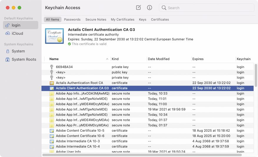Switch to the Certificates tab

pyautogui.click(x=160, y=19)
